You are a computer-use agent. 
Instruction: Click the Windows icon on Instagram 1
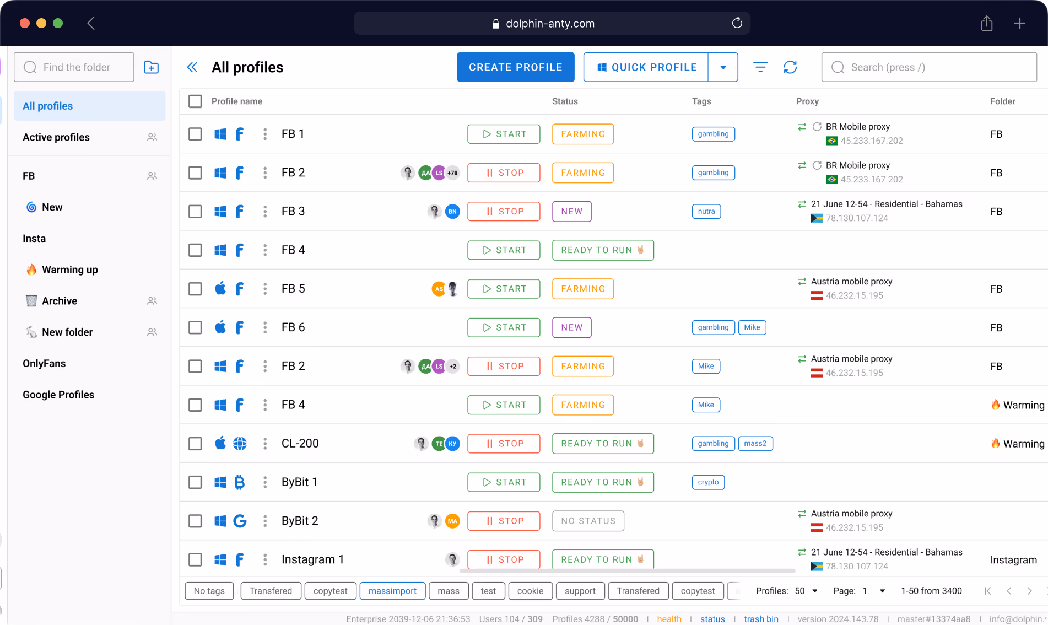pyautogui.click(x=220, y=559)
